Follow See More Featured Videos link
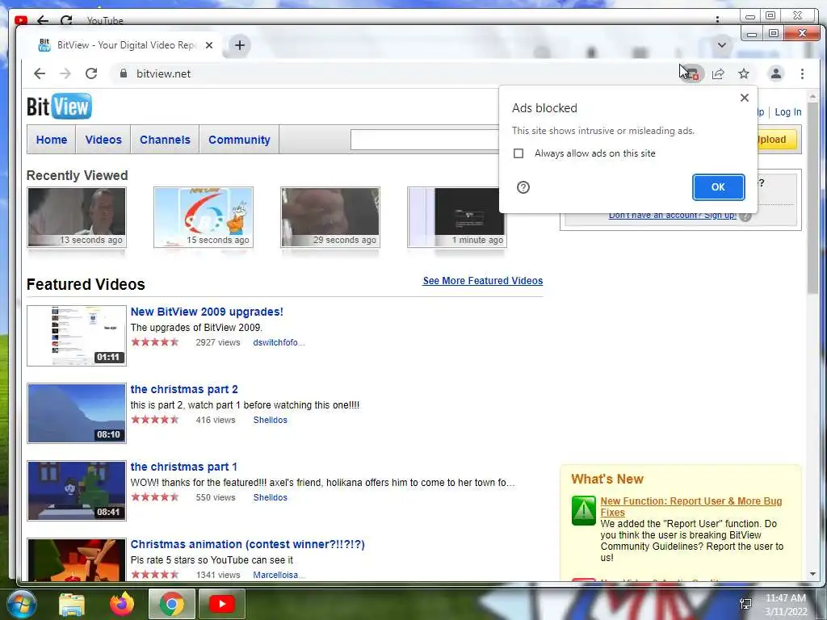Screen dimensions: 827x620 pos(483,281)
